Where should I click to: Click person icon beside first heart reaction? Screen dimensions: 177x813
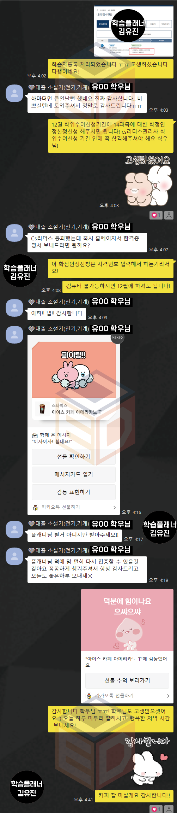[169, 215]
